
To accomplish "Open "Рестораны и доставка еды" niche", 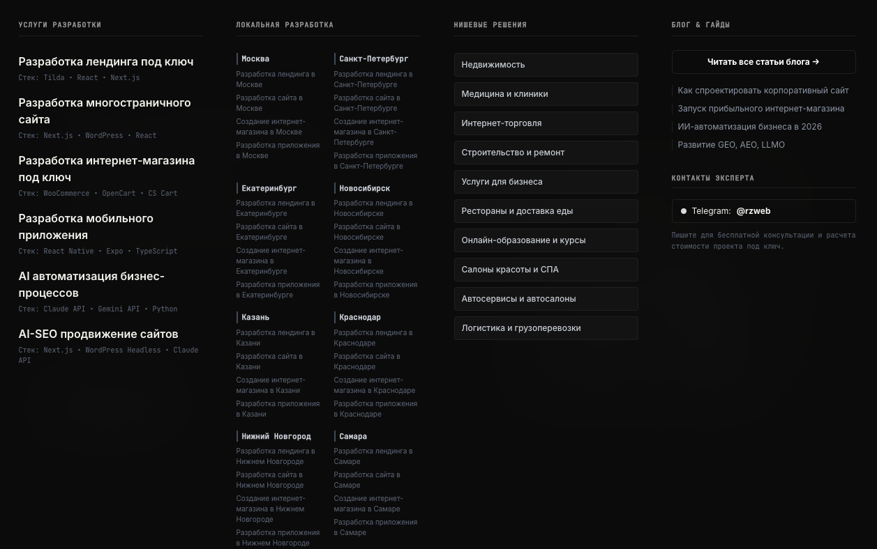I will [546, 211].
